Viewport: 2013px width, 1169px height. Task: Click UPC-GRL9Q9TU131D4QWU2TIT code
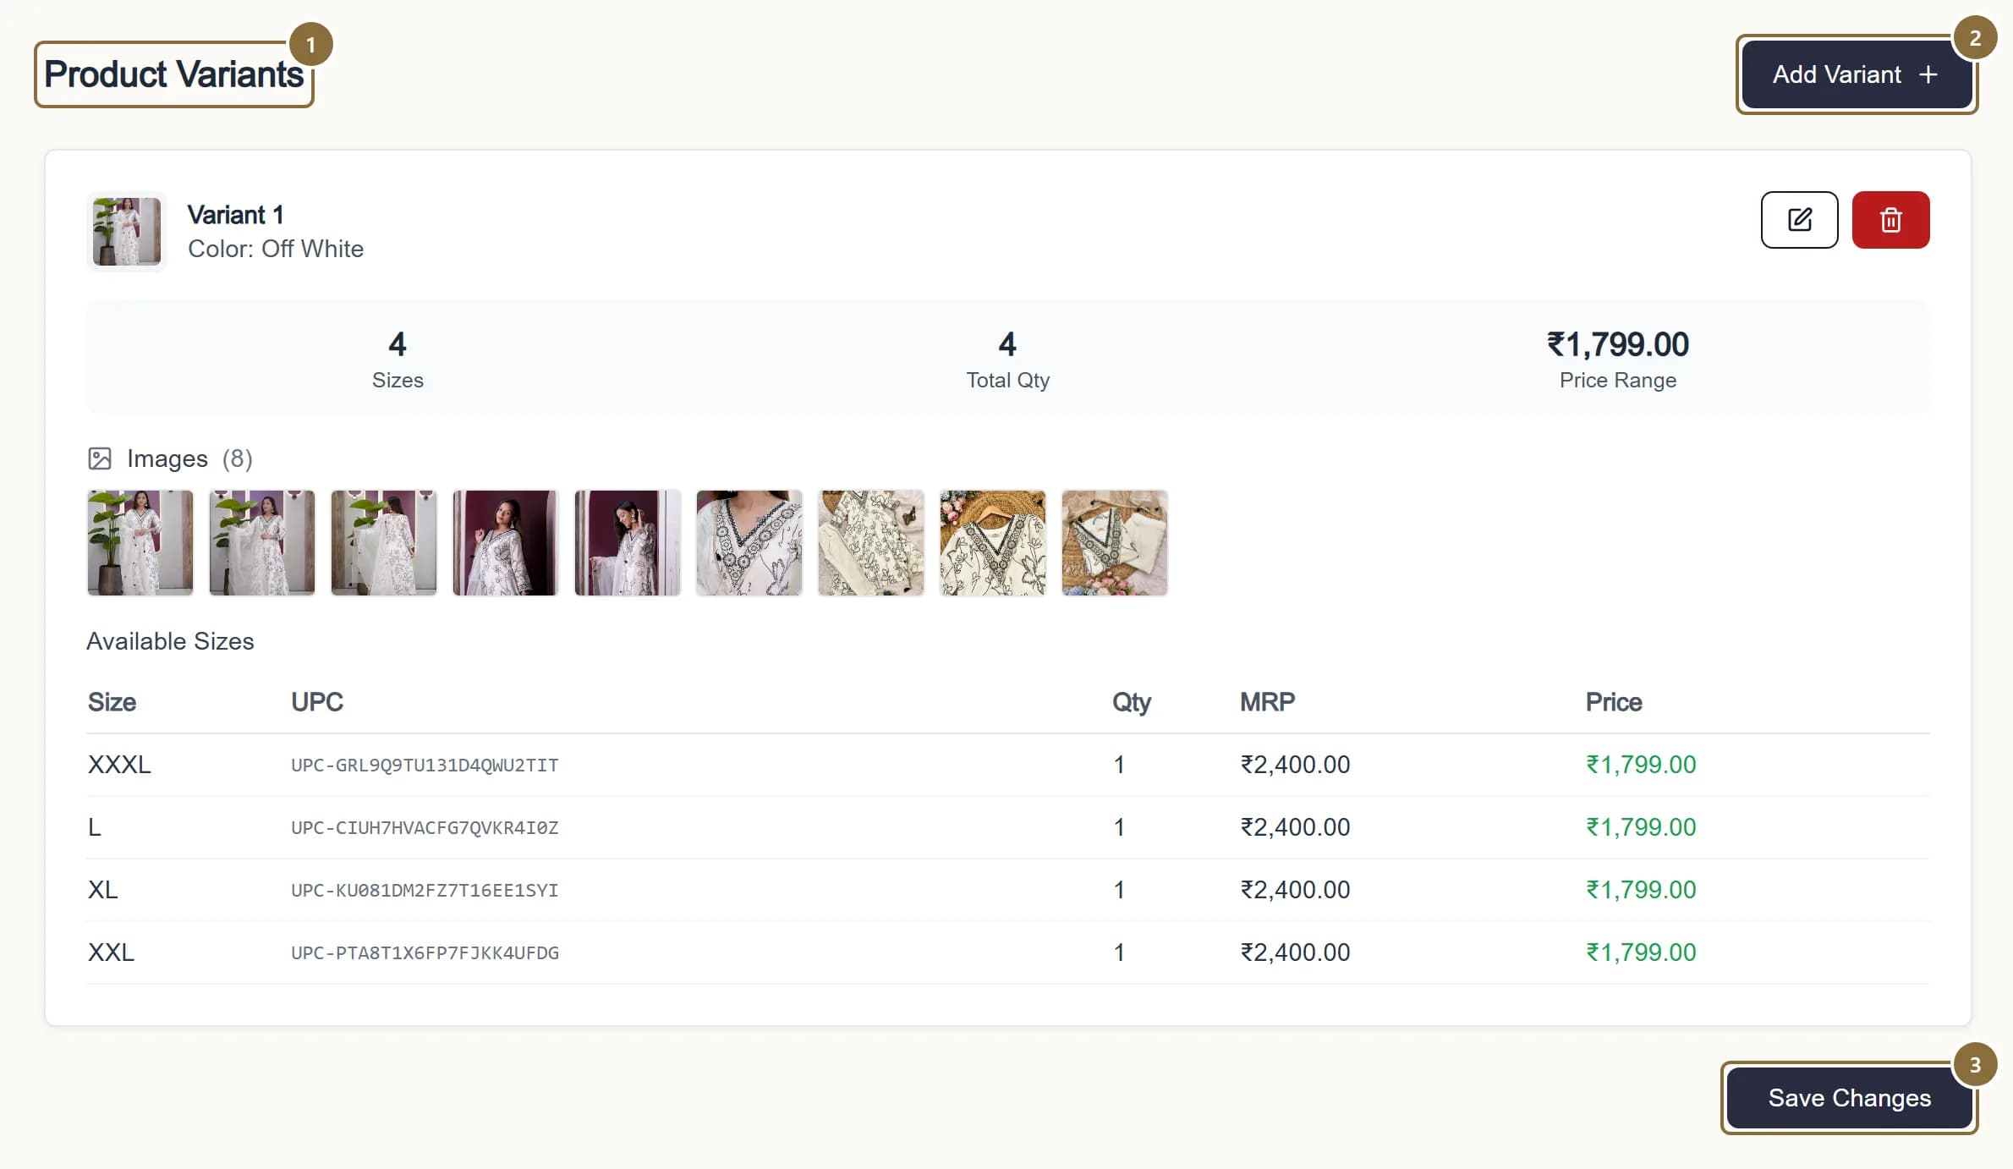(x=425, y=766)
